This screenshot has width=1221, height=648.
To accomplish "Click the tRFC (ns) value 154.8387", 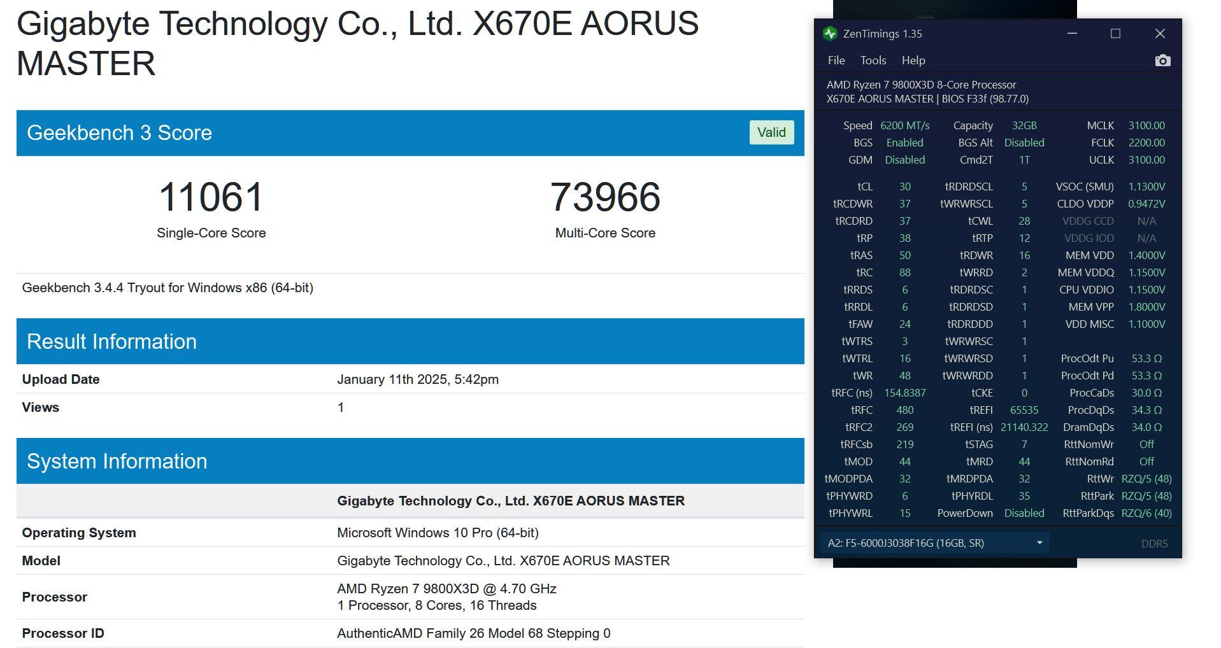I will 904,393.
